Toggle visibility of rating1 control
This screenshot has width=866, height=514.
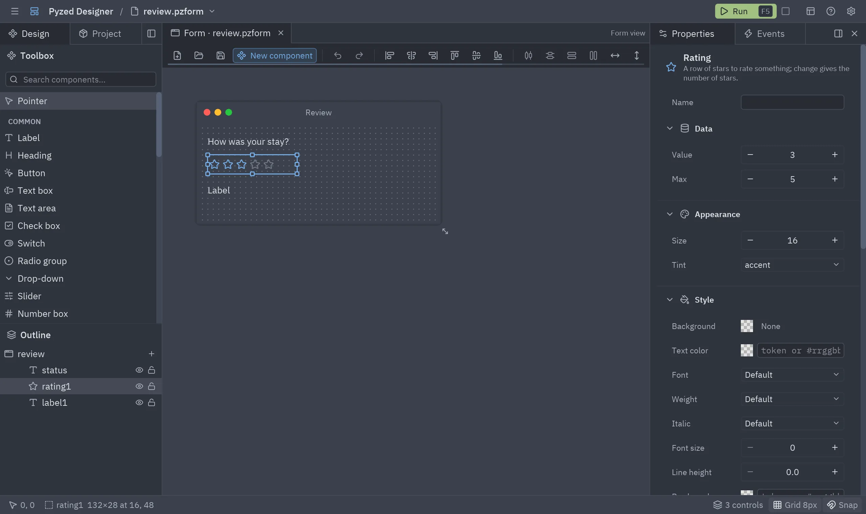coord(139,386)
